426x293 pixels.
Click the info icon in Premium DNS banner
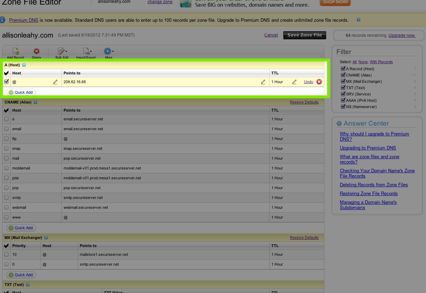tap(2, 20)
